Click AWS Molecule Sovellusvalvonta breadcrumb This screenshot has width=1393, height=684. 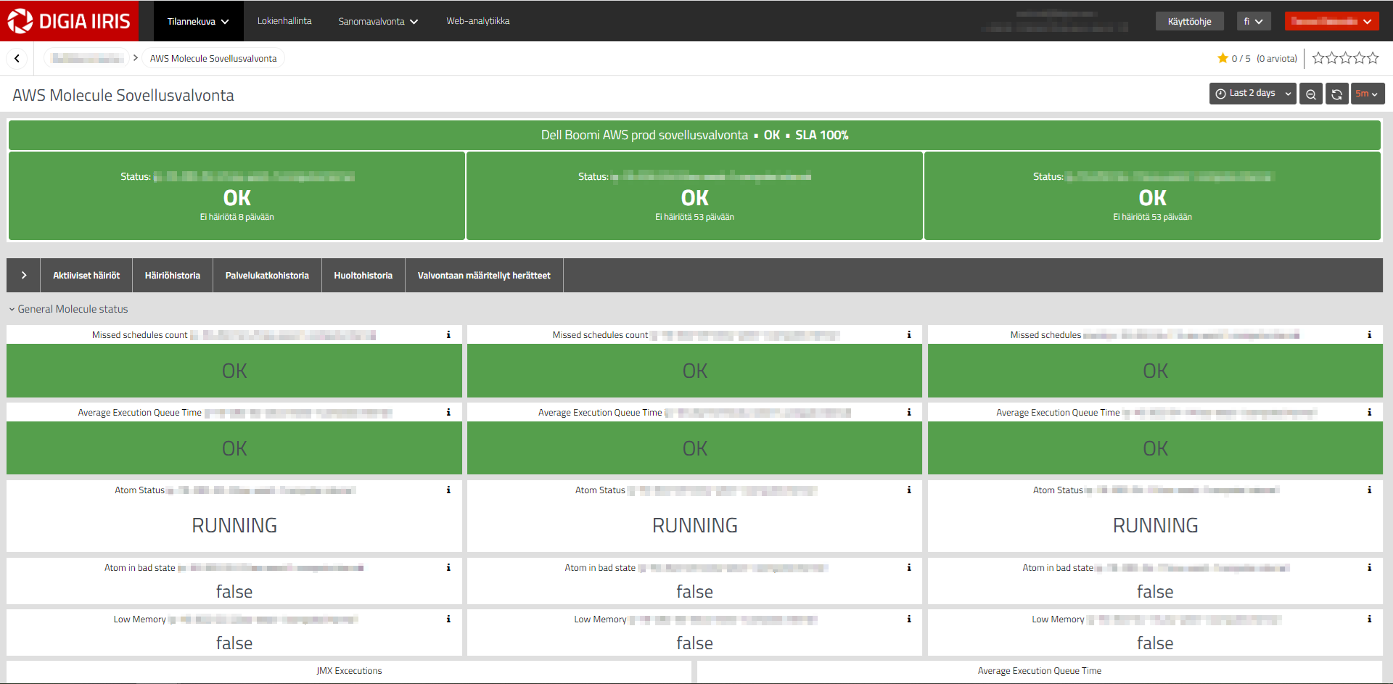point(213,59)
